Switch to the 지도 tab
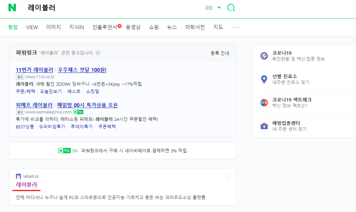The image size is (356, 212). (218, 27)
